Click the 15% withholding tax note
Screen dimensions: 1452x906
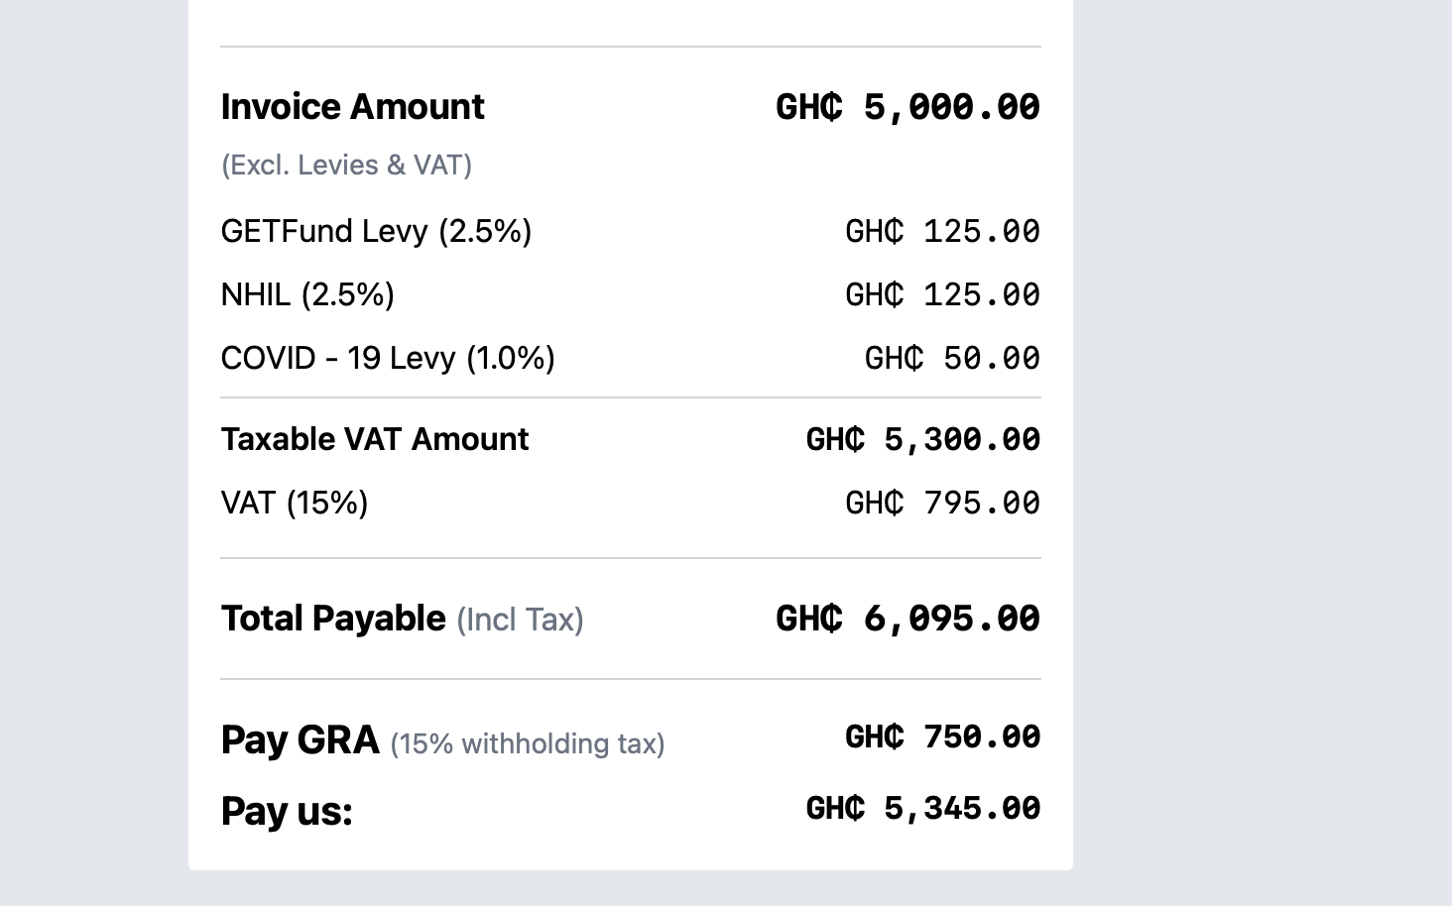point(528,743)
